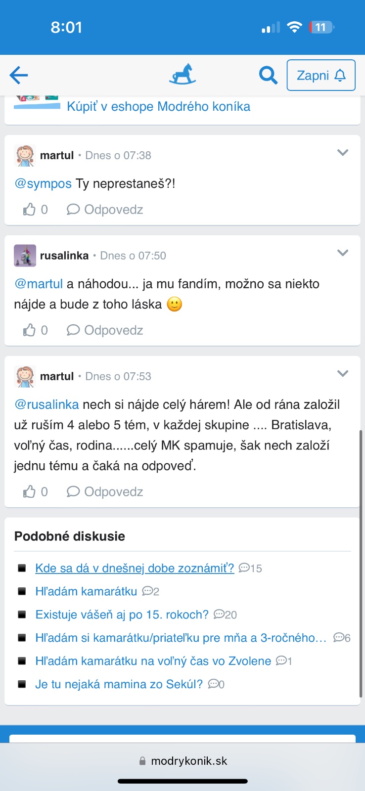Open link 'Kúpiť v eshope Modrého koníka'
The width and height of the screenshot is (365, 791).
158,107
